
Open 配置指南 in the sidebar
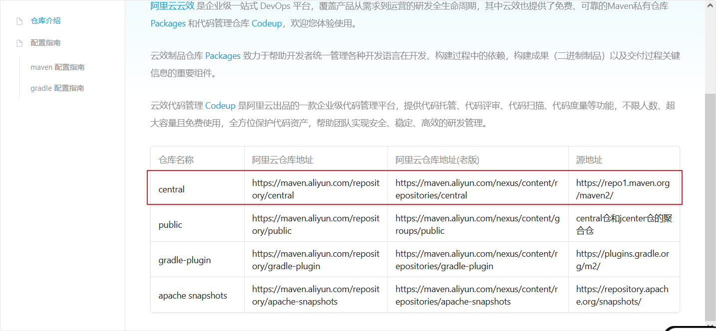tap(45, 43)
